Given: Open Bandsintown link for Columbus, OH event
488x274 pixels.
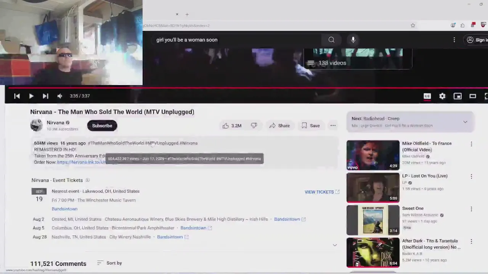Looking at the screenshot, I should pos(196,228).
